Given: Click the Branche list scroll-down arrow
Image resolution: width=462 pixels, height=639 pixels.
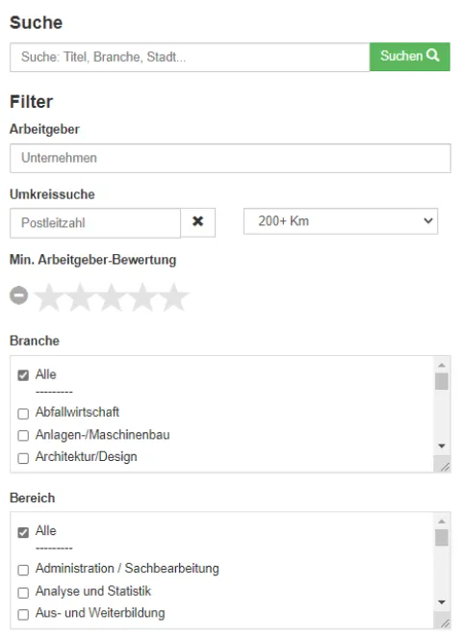Looking at the screenshot, I should point(442,446).
